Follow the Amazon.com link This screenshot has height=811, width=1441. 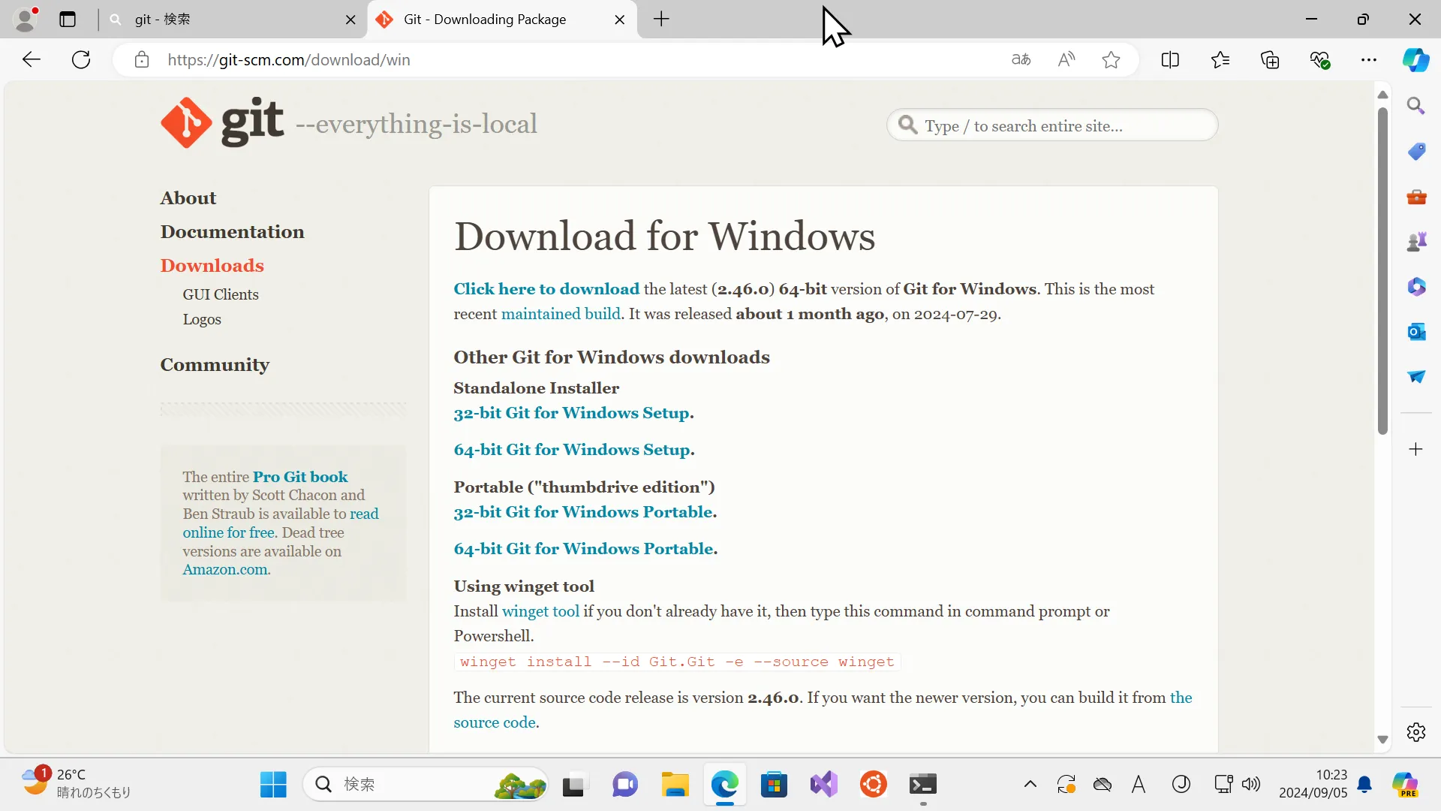225,570
